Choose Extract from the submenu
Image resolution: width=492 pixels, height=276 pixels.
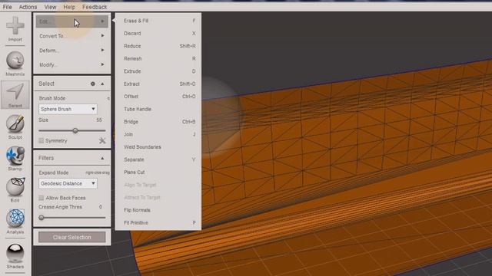(158, 84)
